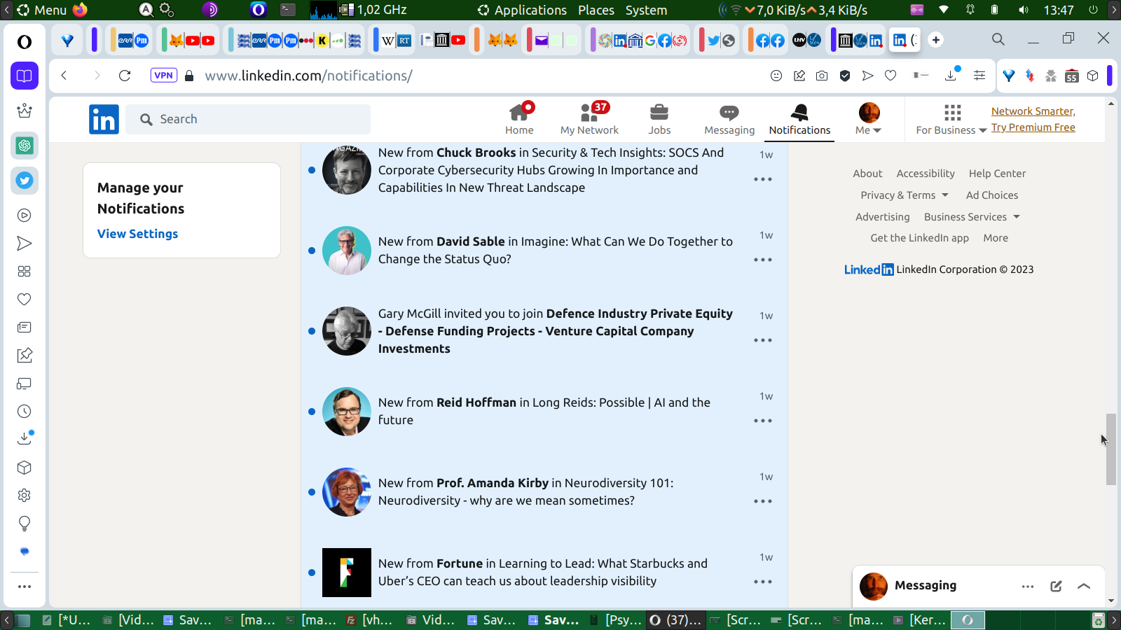The image size is (1121, 630).
Task: Open the tab search magnifier
Action: [x=998, y=39]
